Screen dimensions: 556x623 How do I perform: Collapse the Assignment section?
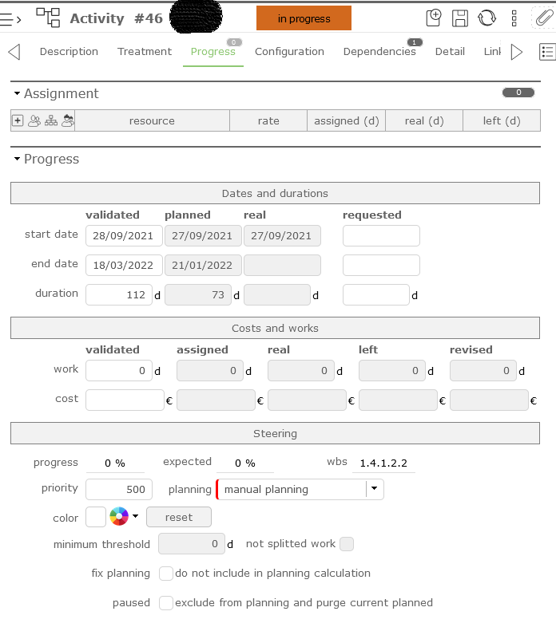pyautogui.click(x=17, y=94)
